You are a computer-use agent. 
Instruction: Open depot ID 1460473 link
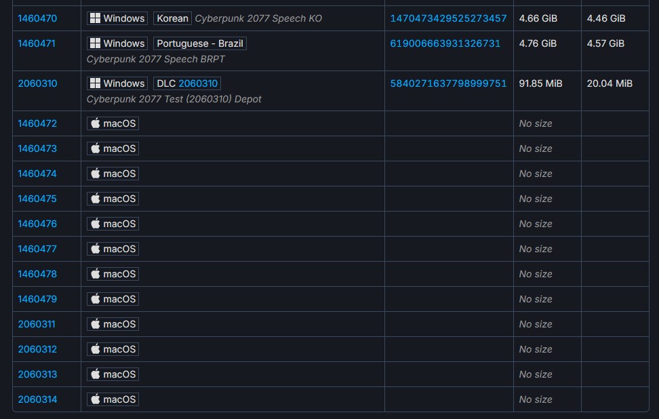click(x=37, y=148)
